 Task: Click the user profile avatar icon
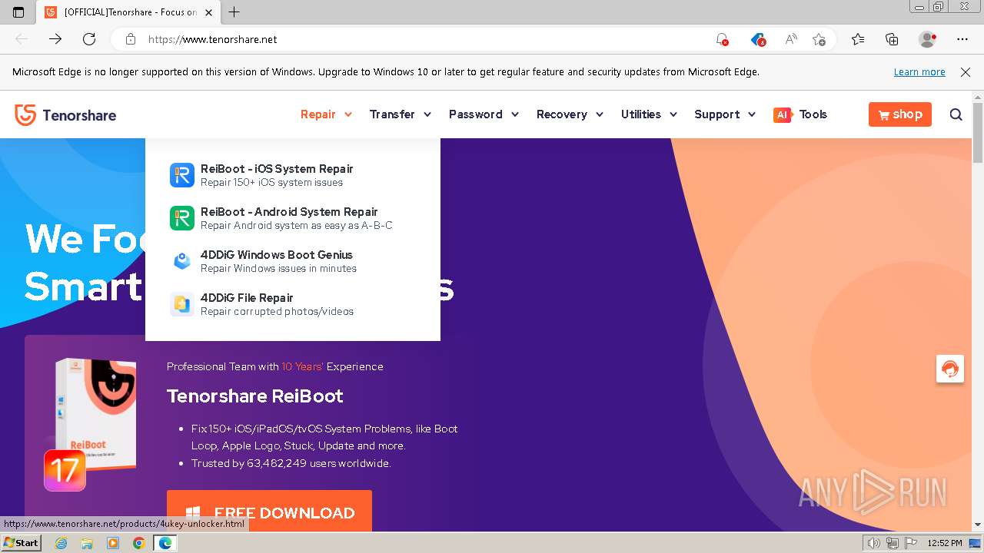coord(927,39)
